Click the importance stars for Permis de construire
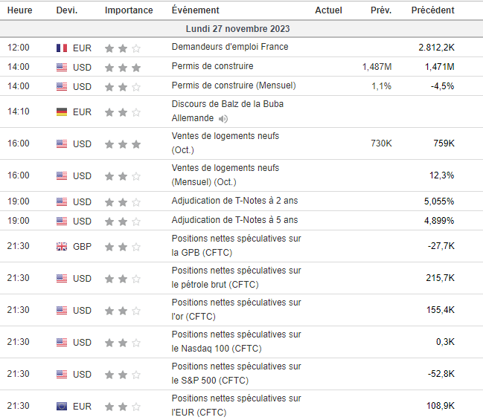Viewport: 483px width, 420px height. [x=122, y=67]
